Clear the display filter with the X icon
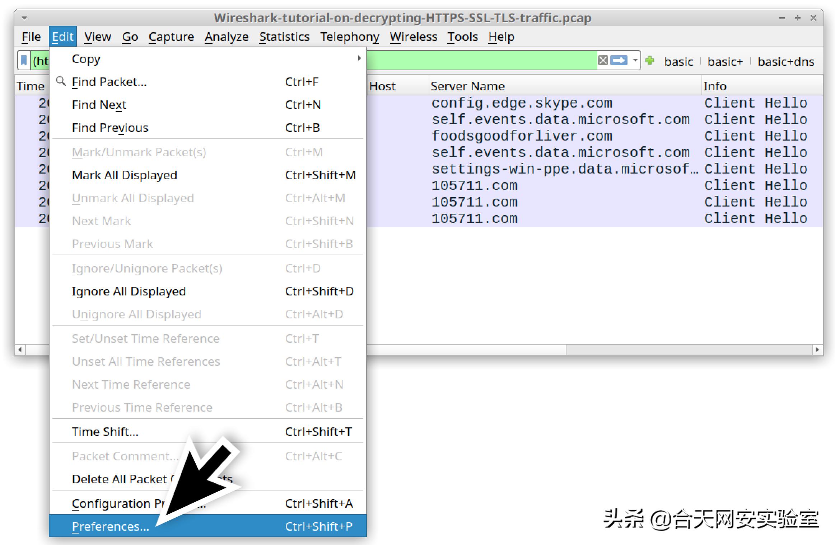The image size is (835, 545). pyautogui.click(x=603, y=60)
